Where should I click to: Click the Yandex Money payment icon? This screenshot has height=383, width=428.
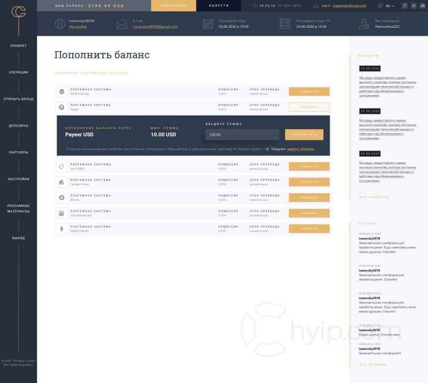pos(62,182)
